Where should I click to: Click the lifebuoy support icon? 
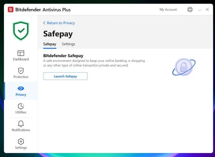190,10
